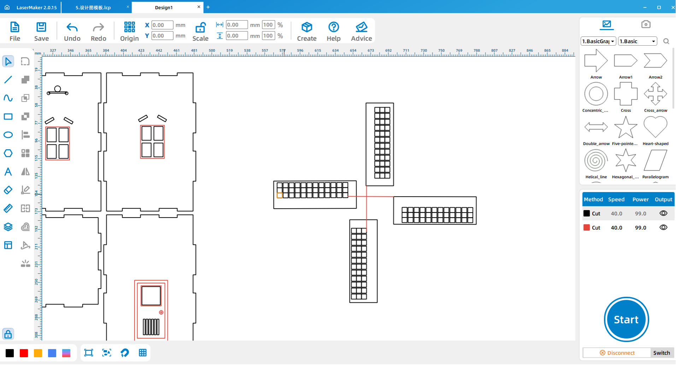Insert the Five-pointed star shape
Viewport: 676px width, 365px height.
pyautogui.click(x=625, y=130)
